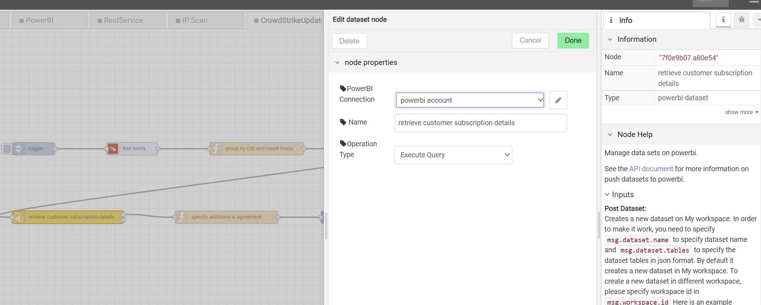The image size is (761, 305).
Task: Click the Cancel button
Action: (530, 40)
